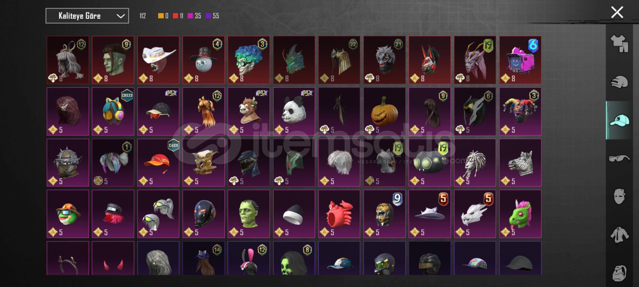Filter by purple quality count 55
This screenshot has height=287, width=639.
(212, 16)
